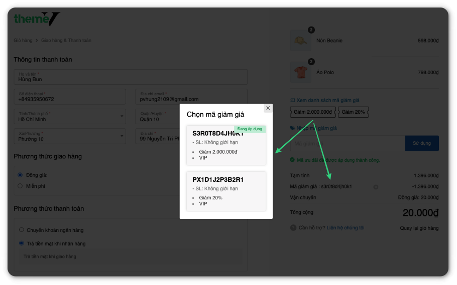This screenshot has width=457, height=285.
Task: Apply the Giảm 20% coupon tag
Action: (353, 112)
